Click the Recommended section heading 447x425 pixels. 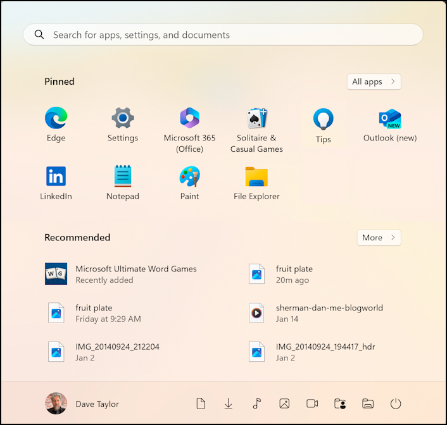click(77, 237)
